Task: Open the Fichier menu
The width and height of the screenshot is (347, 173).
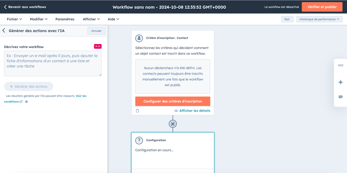Action: 14,19
